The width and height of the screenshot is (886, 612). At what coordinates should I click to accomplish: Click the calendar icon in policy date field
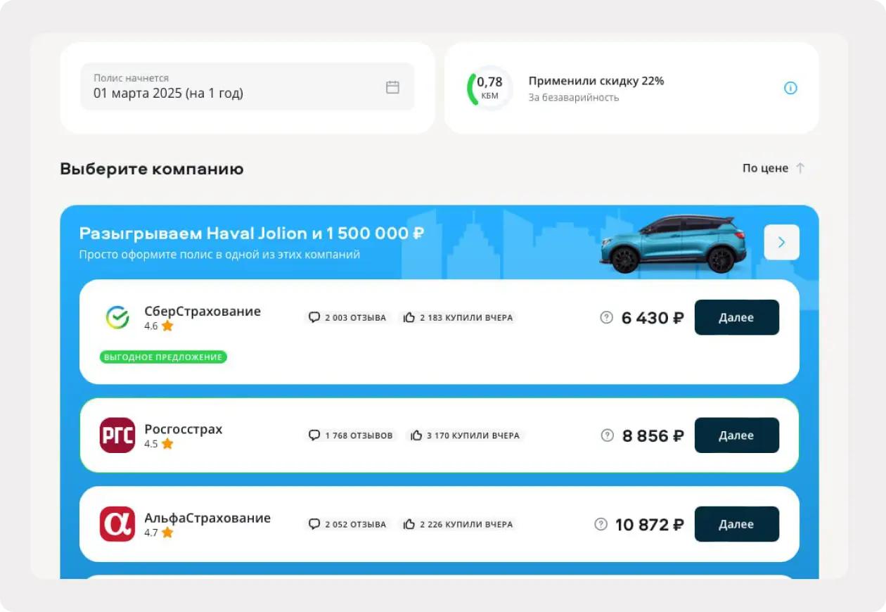(x=392, y=87)
